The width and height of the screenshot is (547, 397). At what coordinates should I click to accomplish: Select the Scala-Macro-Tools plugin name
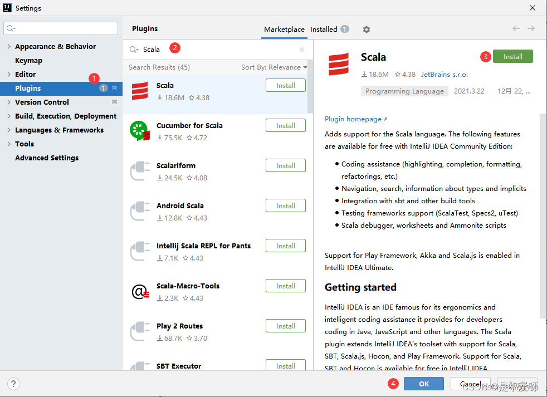point(188,286)
